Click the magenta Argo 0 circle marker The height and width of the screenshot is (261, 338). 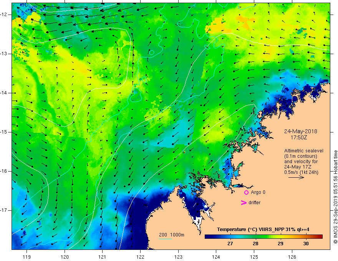246,192
